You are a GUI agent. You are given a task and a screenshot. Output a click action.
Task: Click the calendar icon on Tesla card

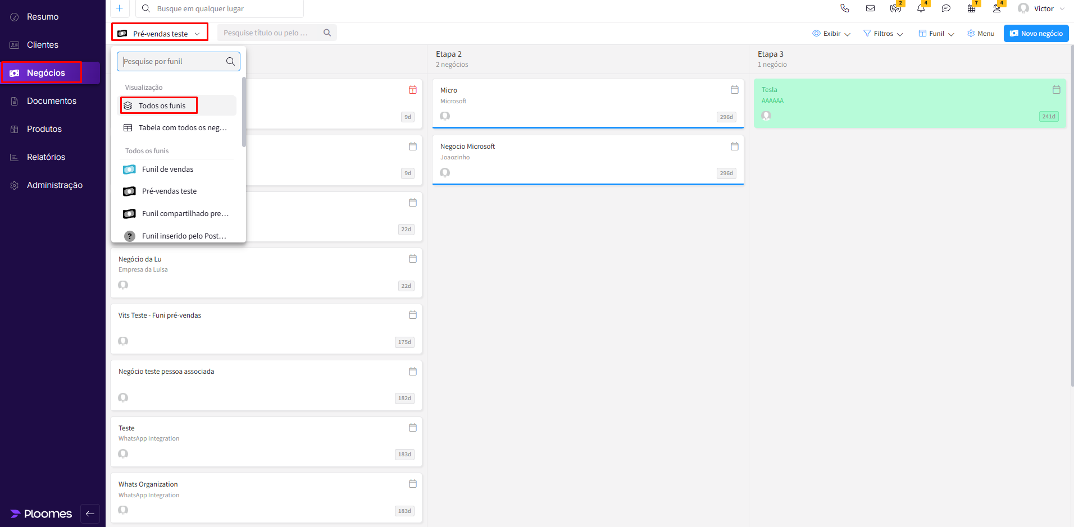pos(1056,90)
